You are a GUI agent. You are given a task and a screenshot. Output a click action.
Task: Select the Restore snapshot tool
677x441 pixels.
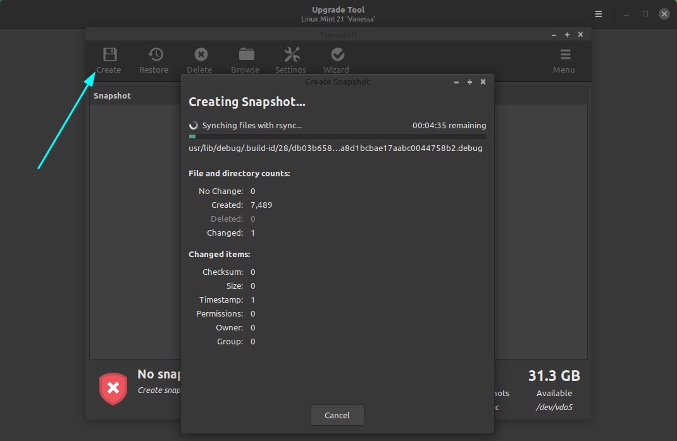click(x=154, y=60)
